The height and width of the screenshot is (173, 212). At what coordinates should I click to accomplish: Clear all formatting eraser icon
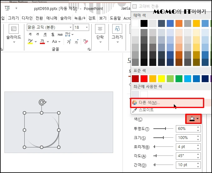point(85,42)
